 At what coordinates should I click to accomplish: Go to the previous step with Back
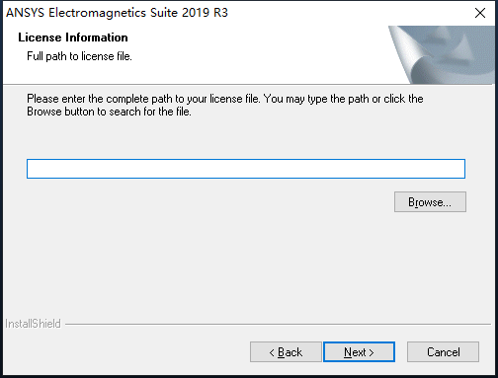click(286, 352)
